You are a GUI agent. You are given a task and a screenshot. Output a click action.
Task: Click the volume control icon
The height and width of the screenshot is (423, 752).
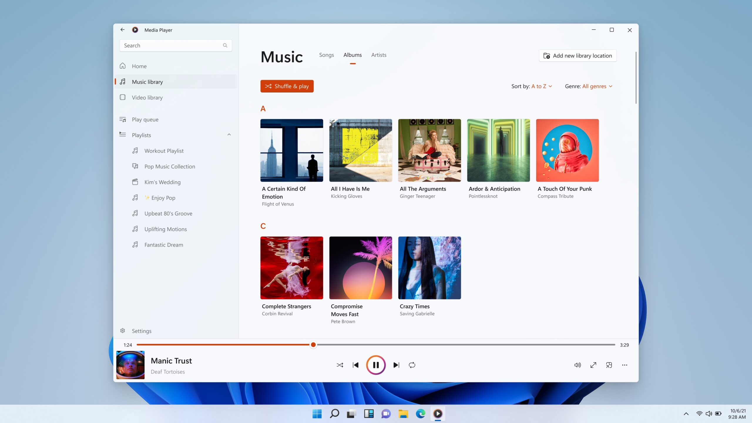pyautogui.click(x=578, y=365)
